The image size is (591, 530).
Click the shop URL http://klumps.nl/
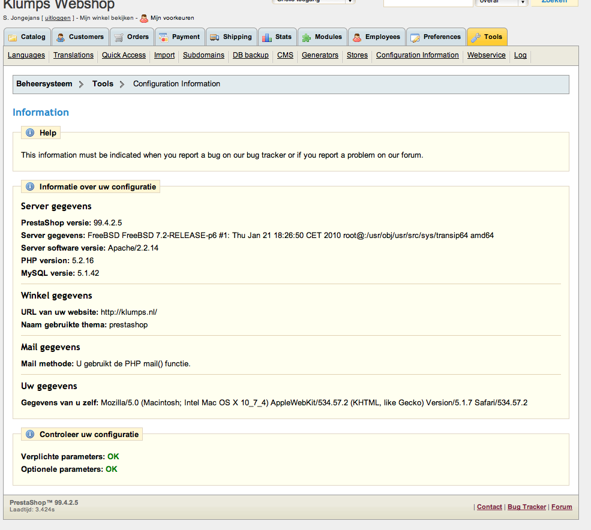(129, 312)
